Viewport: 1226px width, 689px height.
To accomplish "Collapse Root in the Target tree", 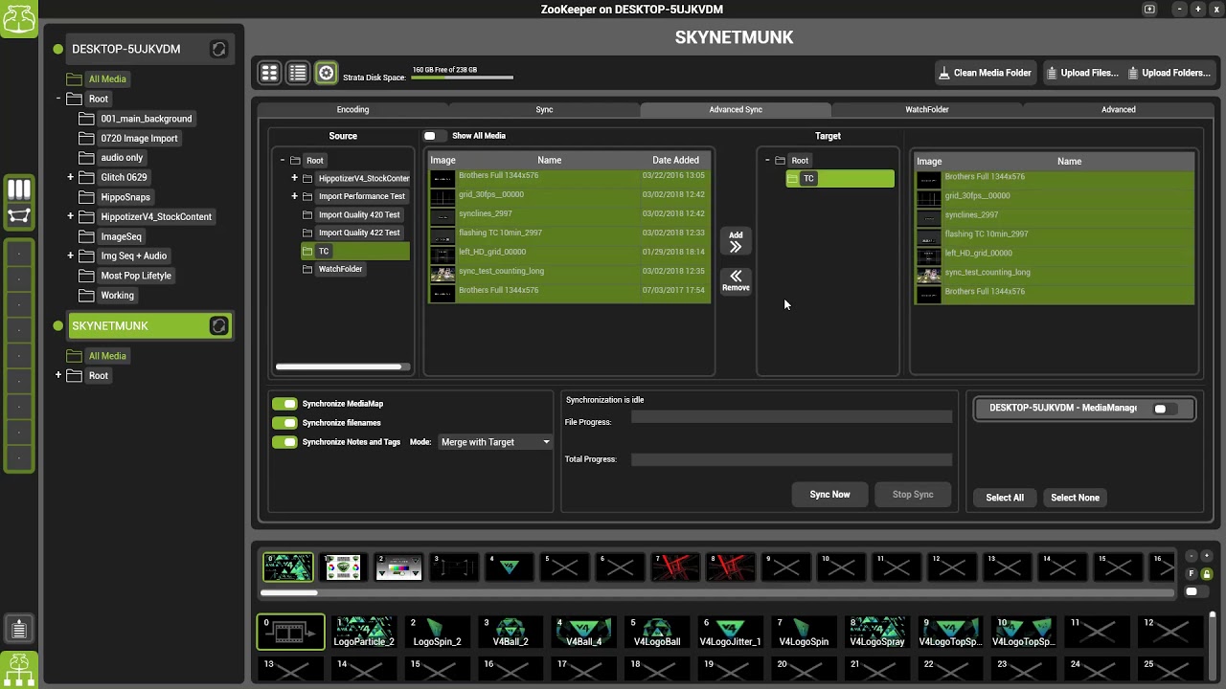I will 767,161.
